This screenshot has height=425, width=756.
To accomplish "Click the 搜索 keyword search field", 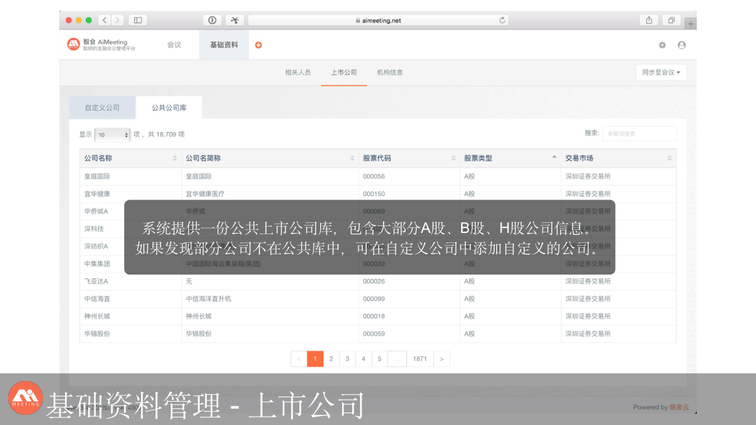I will (639, 133).
